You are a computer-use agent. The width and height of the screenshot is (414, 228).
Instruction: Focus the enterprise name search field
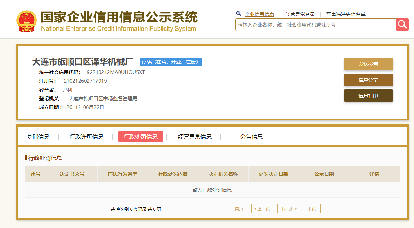tap(316, 25)
